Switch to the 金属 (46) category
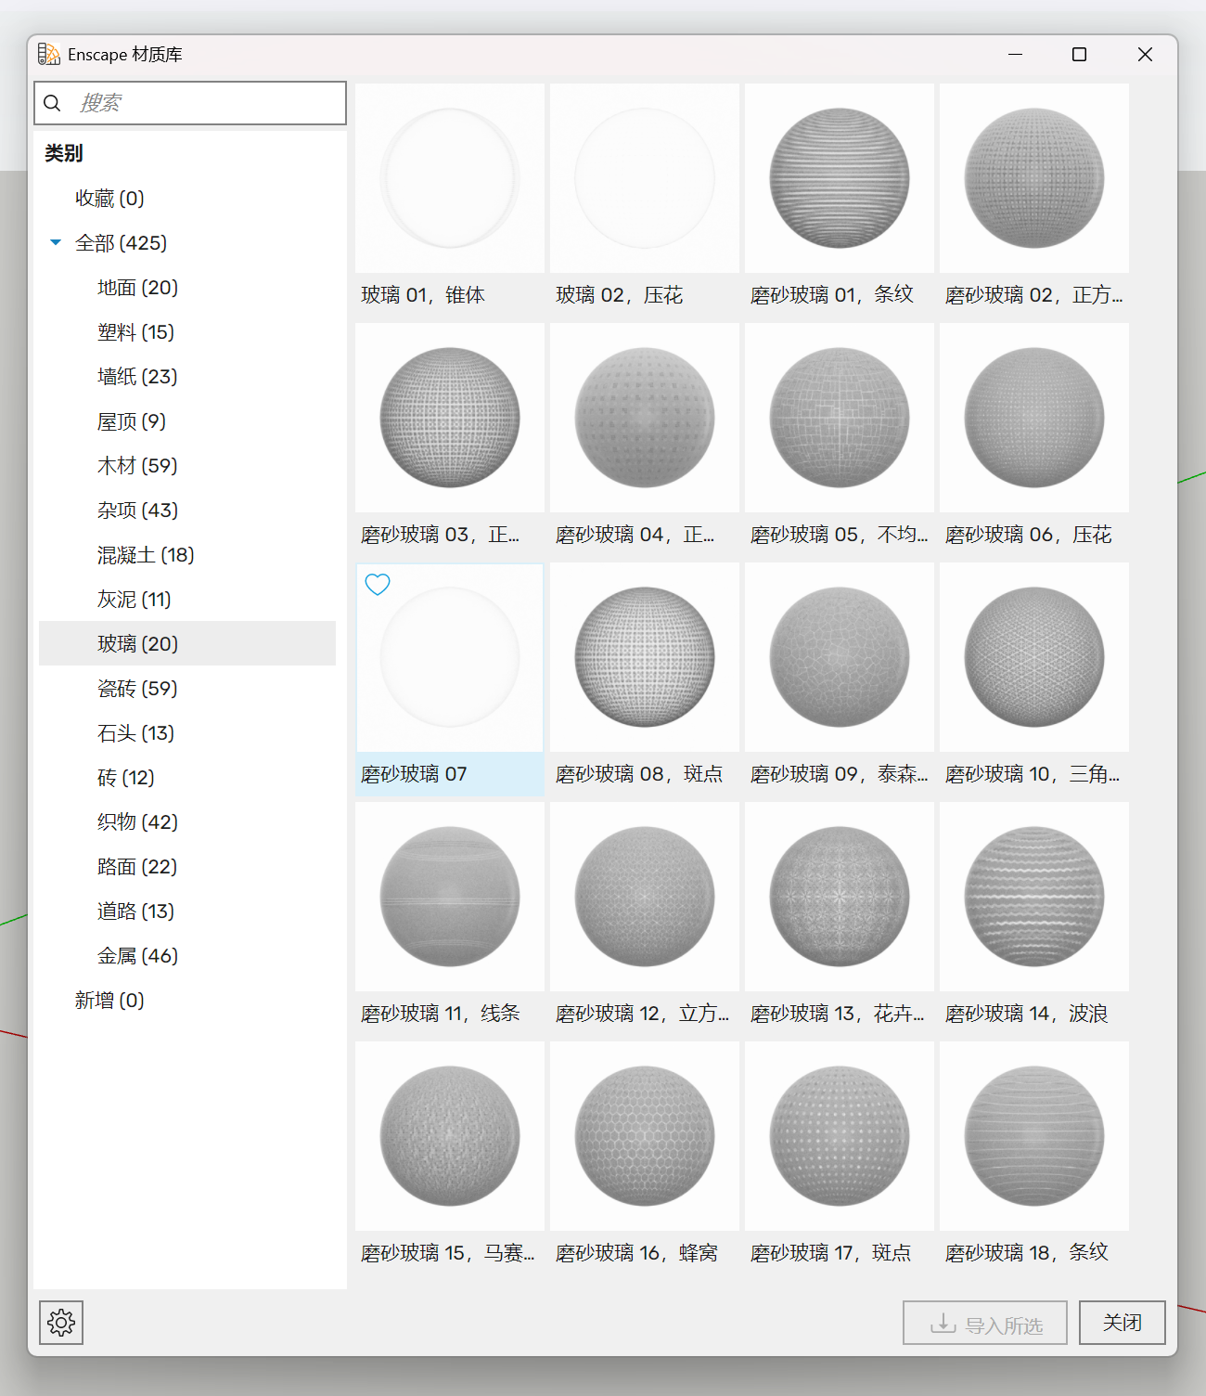The image size is (1206, 1396). 137,956
